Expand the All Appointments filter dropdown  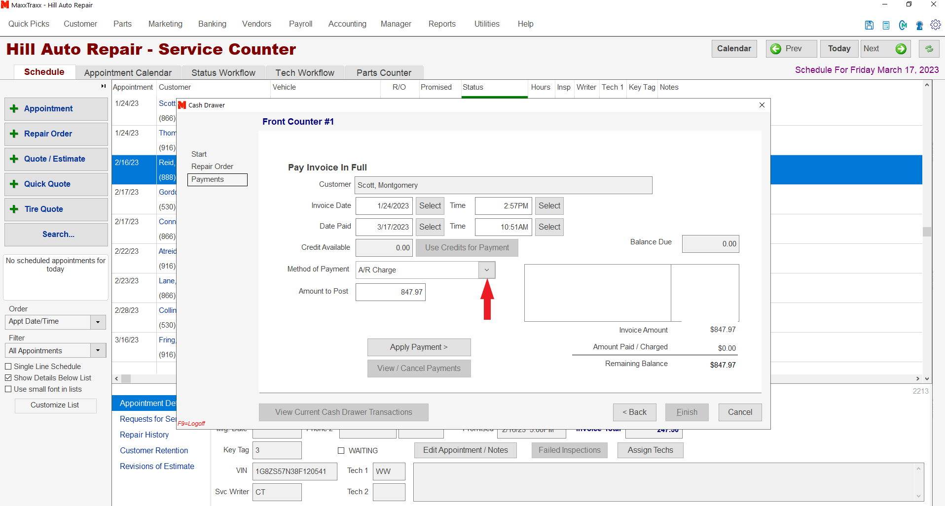(98, 351)
